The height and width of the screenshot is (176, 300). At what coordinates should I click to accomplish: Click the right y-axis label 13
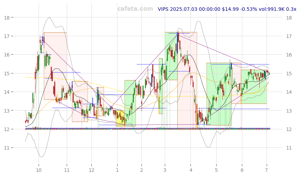pyautogui.click(x=289, y=110)
